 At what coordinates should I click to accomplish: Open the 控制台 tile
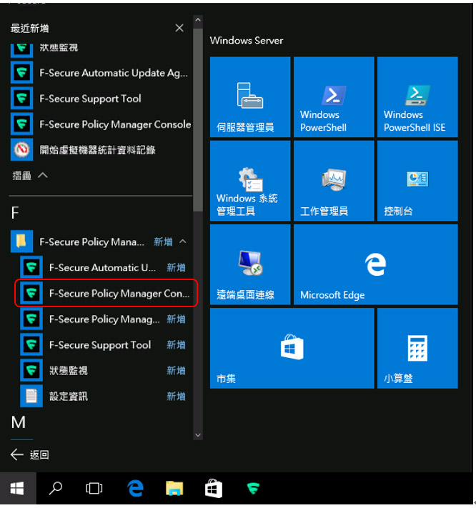click(x=417, y=181)
